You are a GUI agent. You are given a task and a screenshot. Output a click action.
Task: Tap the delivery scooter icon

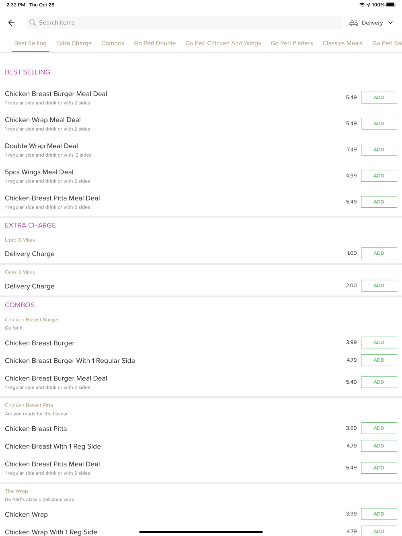pos(354,23)
